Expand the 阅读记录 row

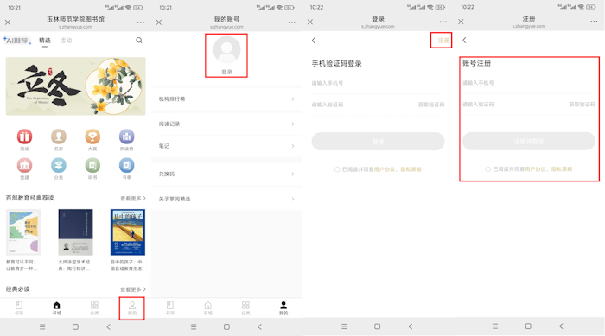coord(226,124)
